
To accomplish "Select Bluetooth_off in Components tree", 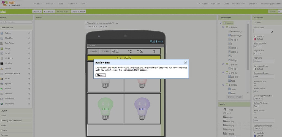I will 237,35.
